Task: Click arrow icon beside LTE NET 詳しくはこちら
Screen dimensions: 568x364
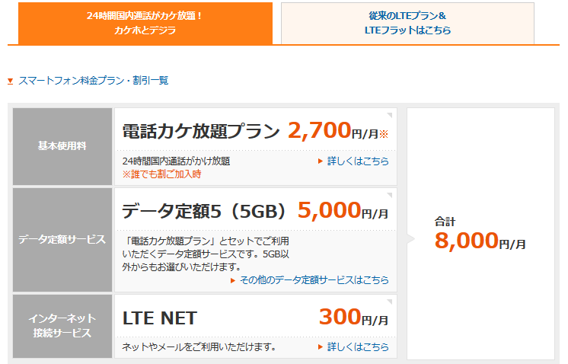Action: pyautogui.click(x=321, y=347)
